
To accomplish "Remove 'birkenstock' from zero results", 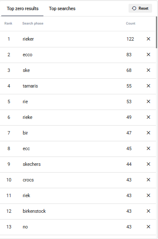I will pos(148,211).
